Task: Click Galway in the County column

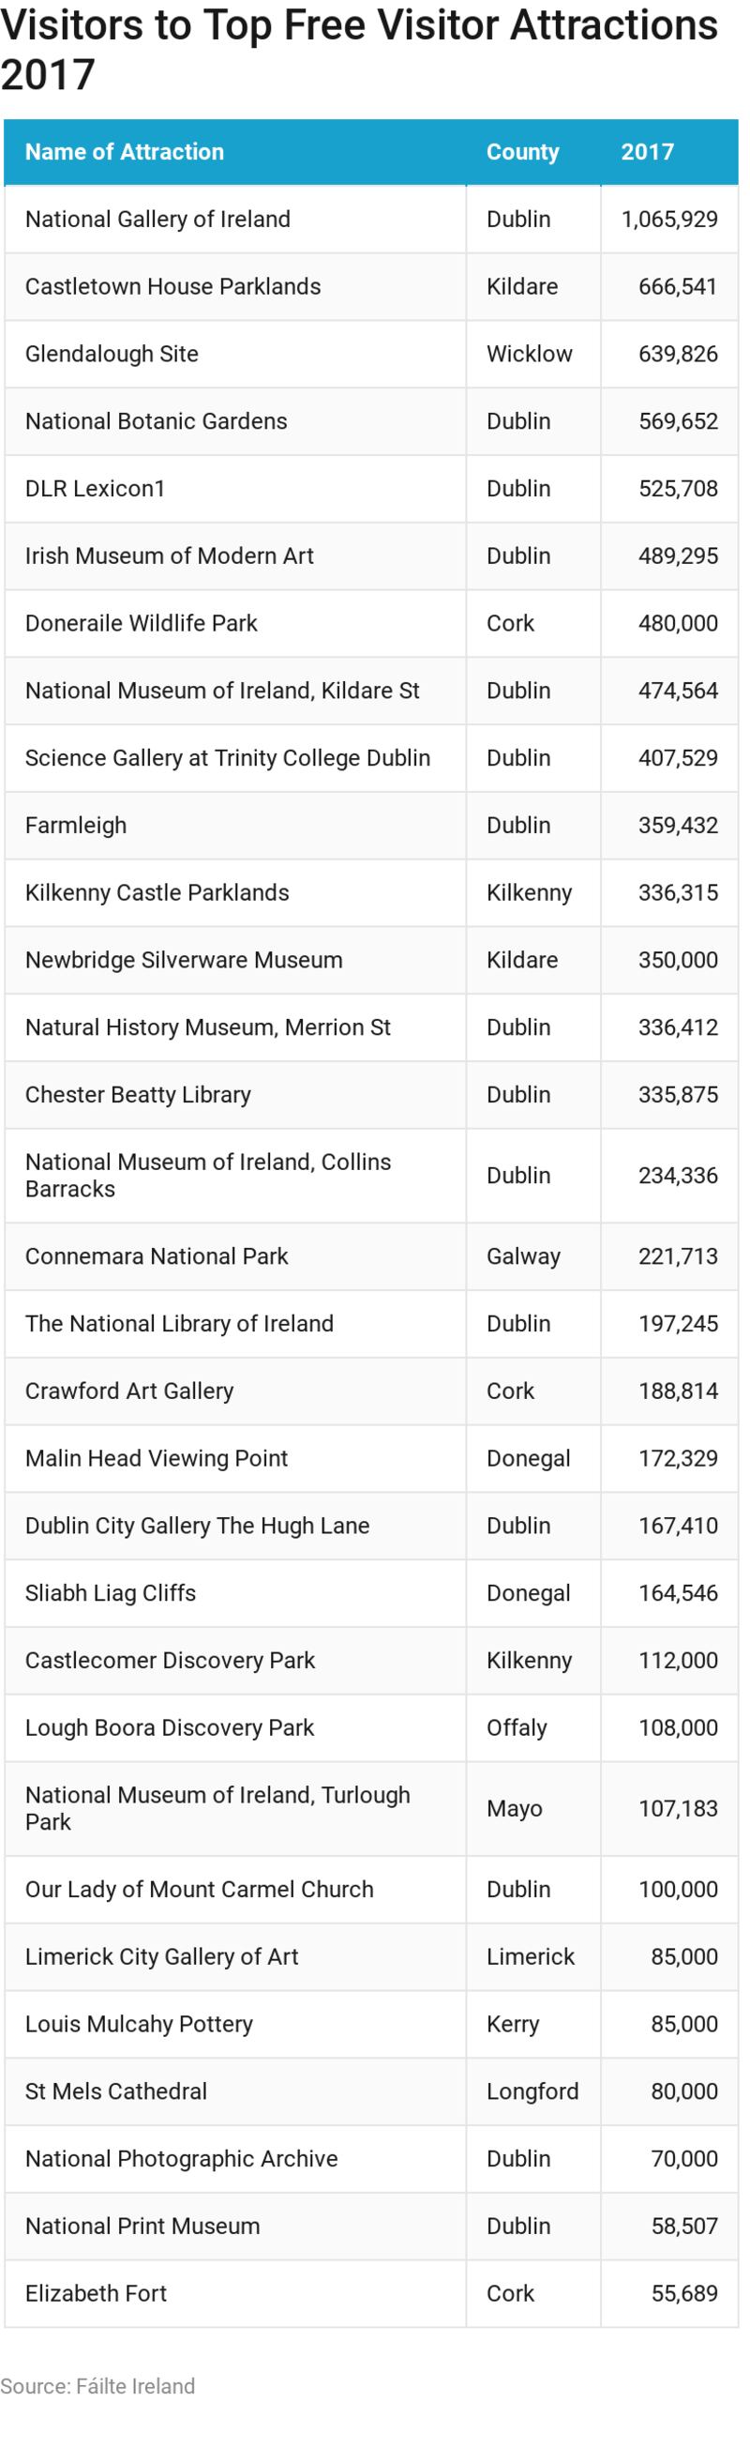Action: point(522,1256)
